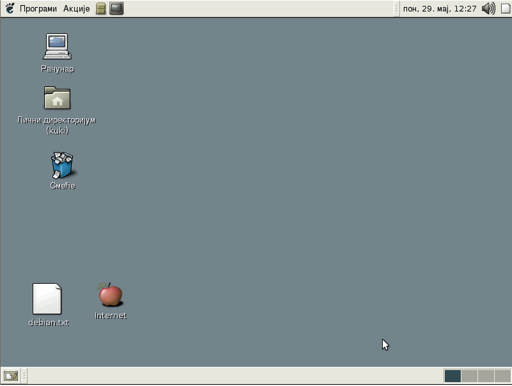Viewport: 512px width, 386px height.
Task: Click the Смеће label text
Action: click(x=63, y=186)
